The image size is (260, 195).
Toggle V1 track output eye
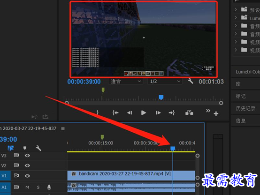pos(27,176)
